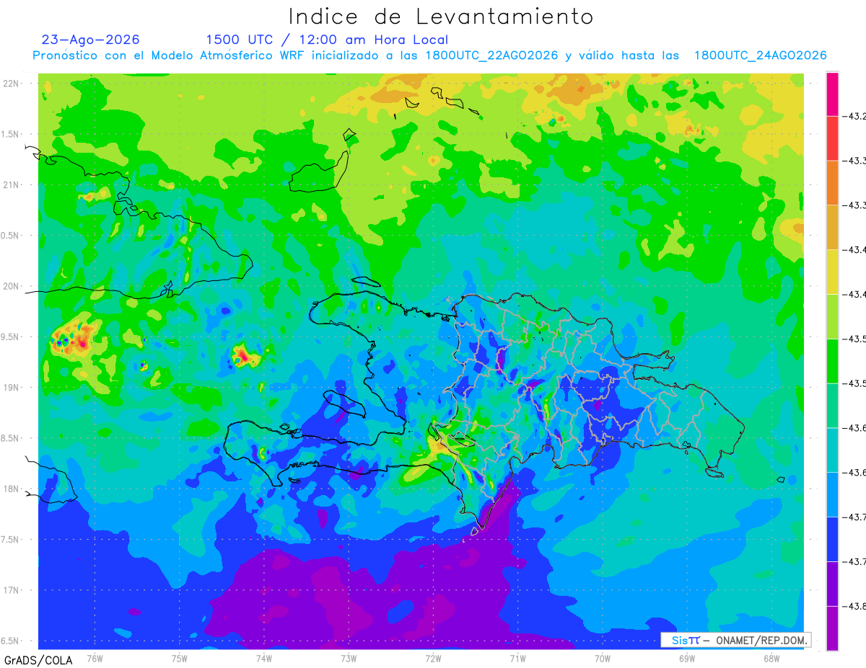Click the '22N' latitude label

[11, 84]
